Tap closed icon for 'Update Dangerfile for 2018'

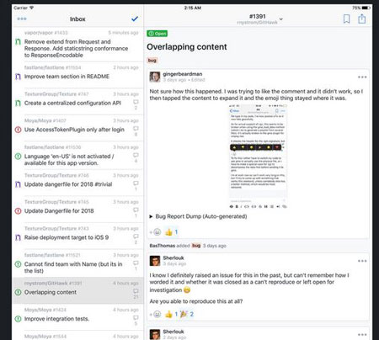tap(18, 211)
